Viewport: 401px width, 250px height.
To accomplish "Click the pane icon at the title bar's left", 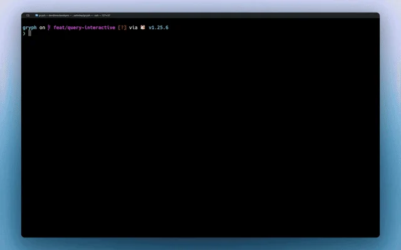I will (28, 15).
